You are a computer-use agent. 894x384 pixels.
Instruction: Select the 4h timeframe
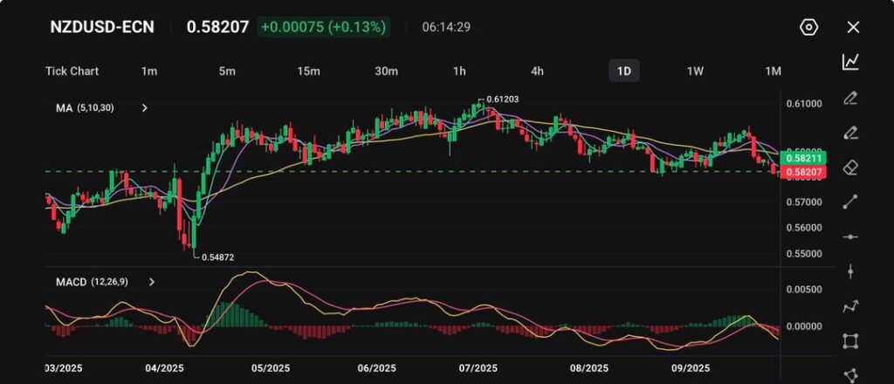tap(538, 71)
